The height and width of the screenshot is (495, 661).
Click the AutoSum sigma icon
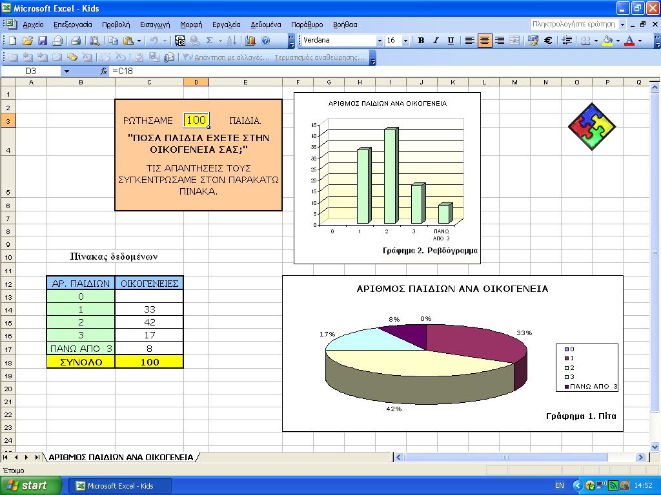tap(210, 41)
